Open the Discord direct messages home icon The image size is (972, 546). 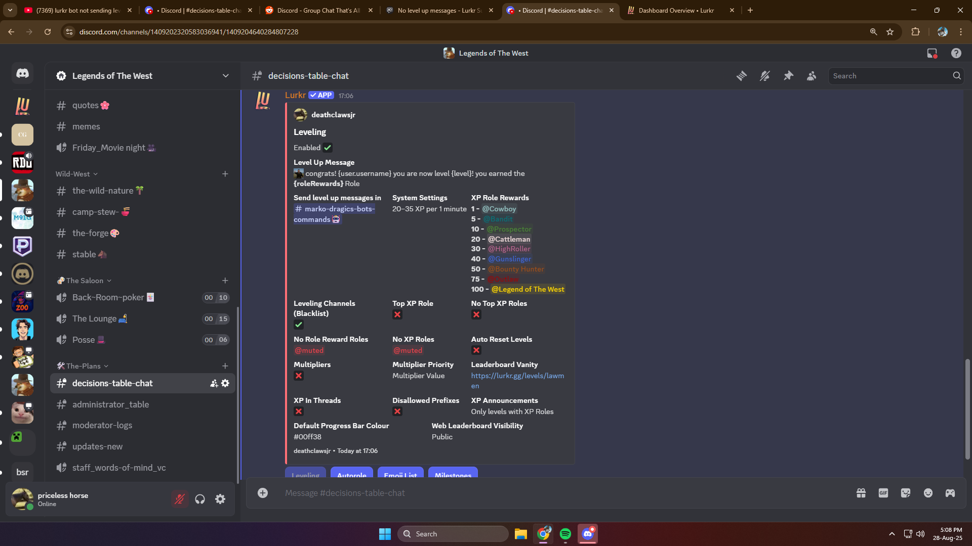(22, 74)
